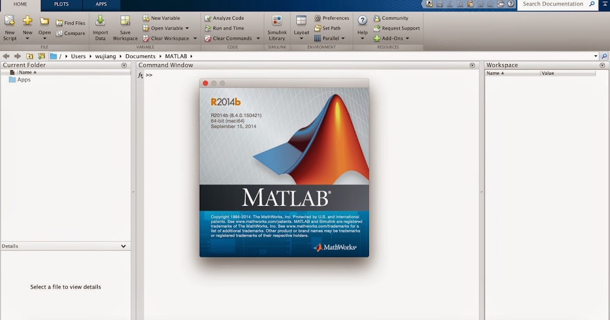This screenshot has height=320, width=610.
Task: Expand Open Variable dropdown arrow
Action: [187, 28]
